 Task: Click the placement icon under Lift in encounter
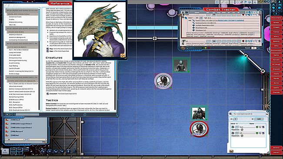pos(242,136)
